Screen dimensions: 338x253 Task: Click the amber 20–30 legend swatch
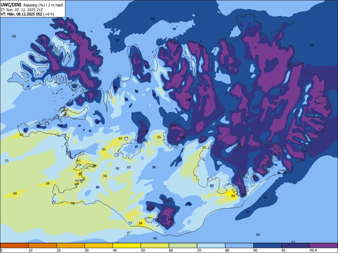click(x=71, y=246)
